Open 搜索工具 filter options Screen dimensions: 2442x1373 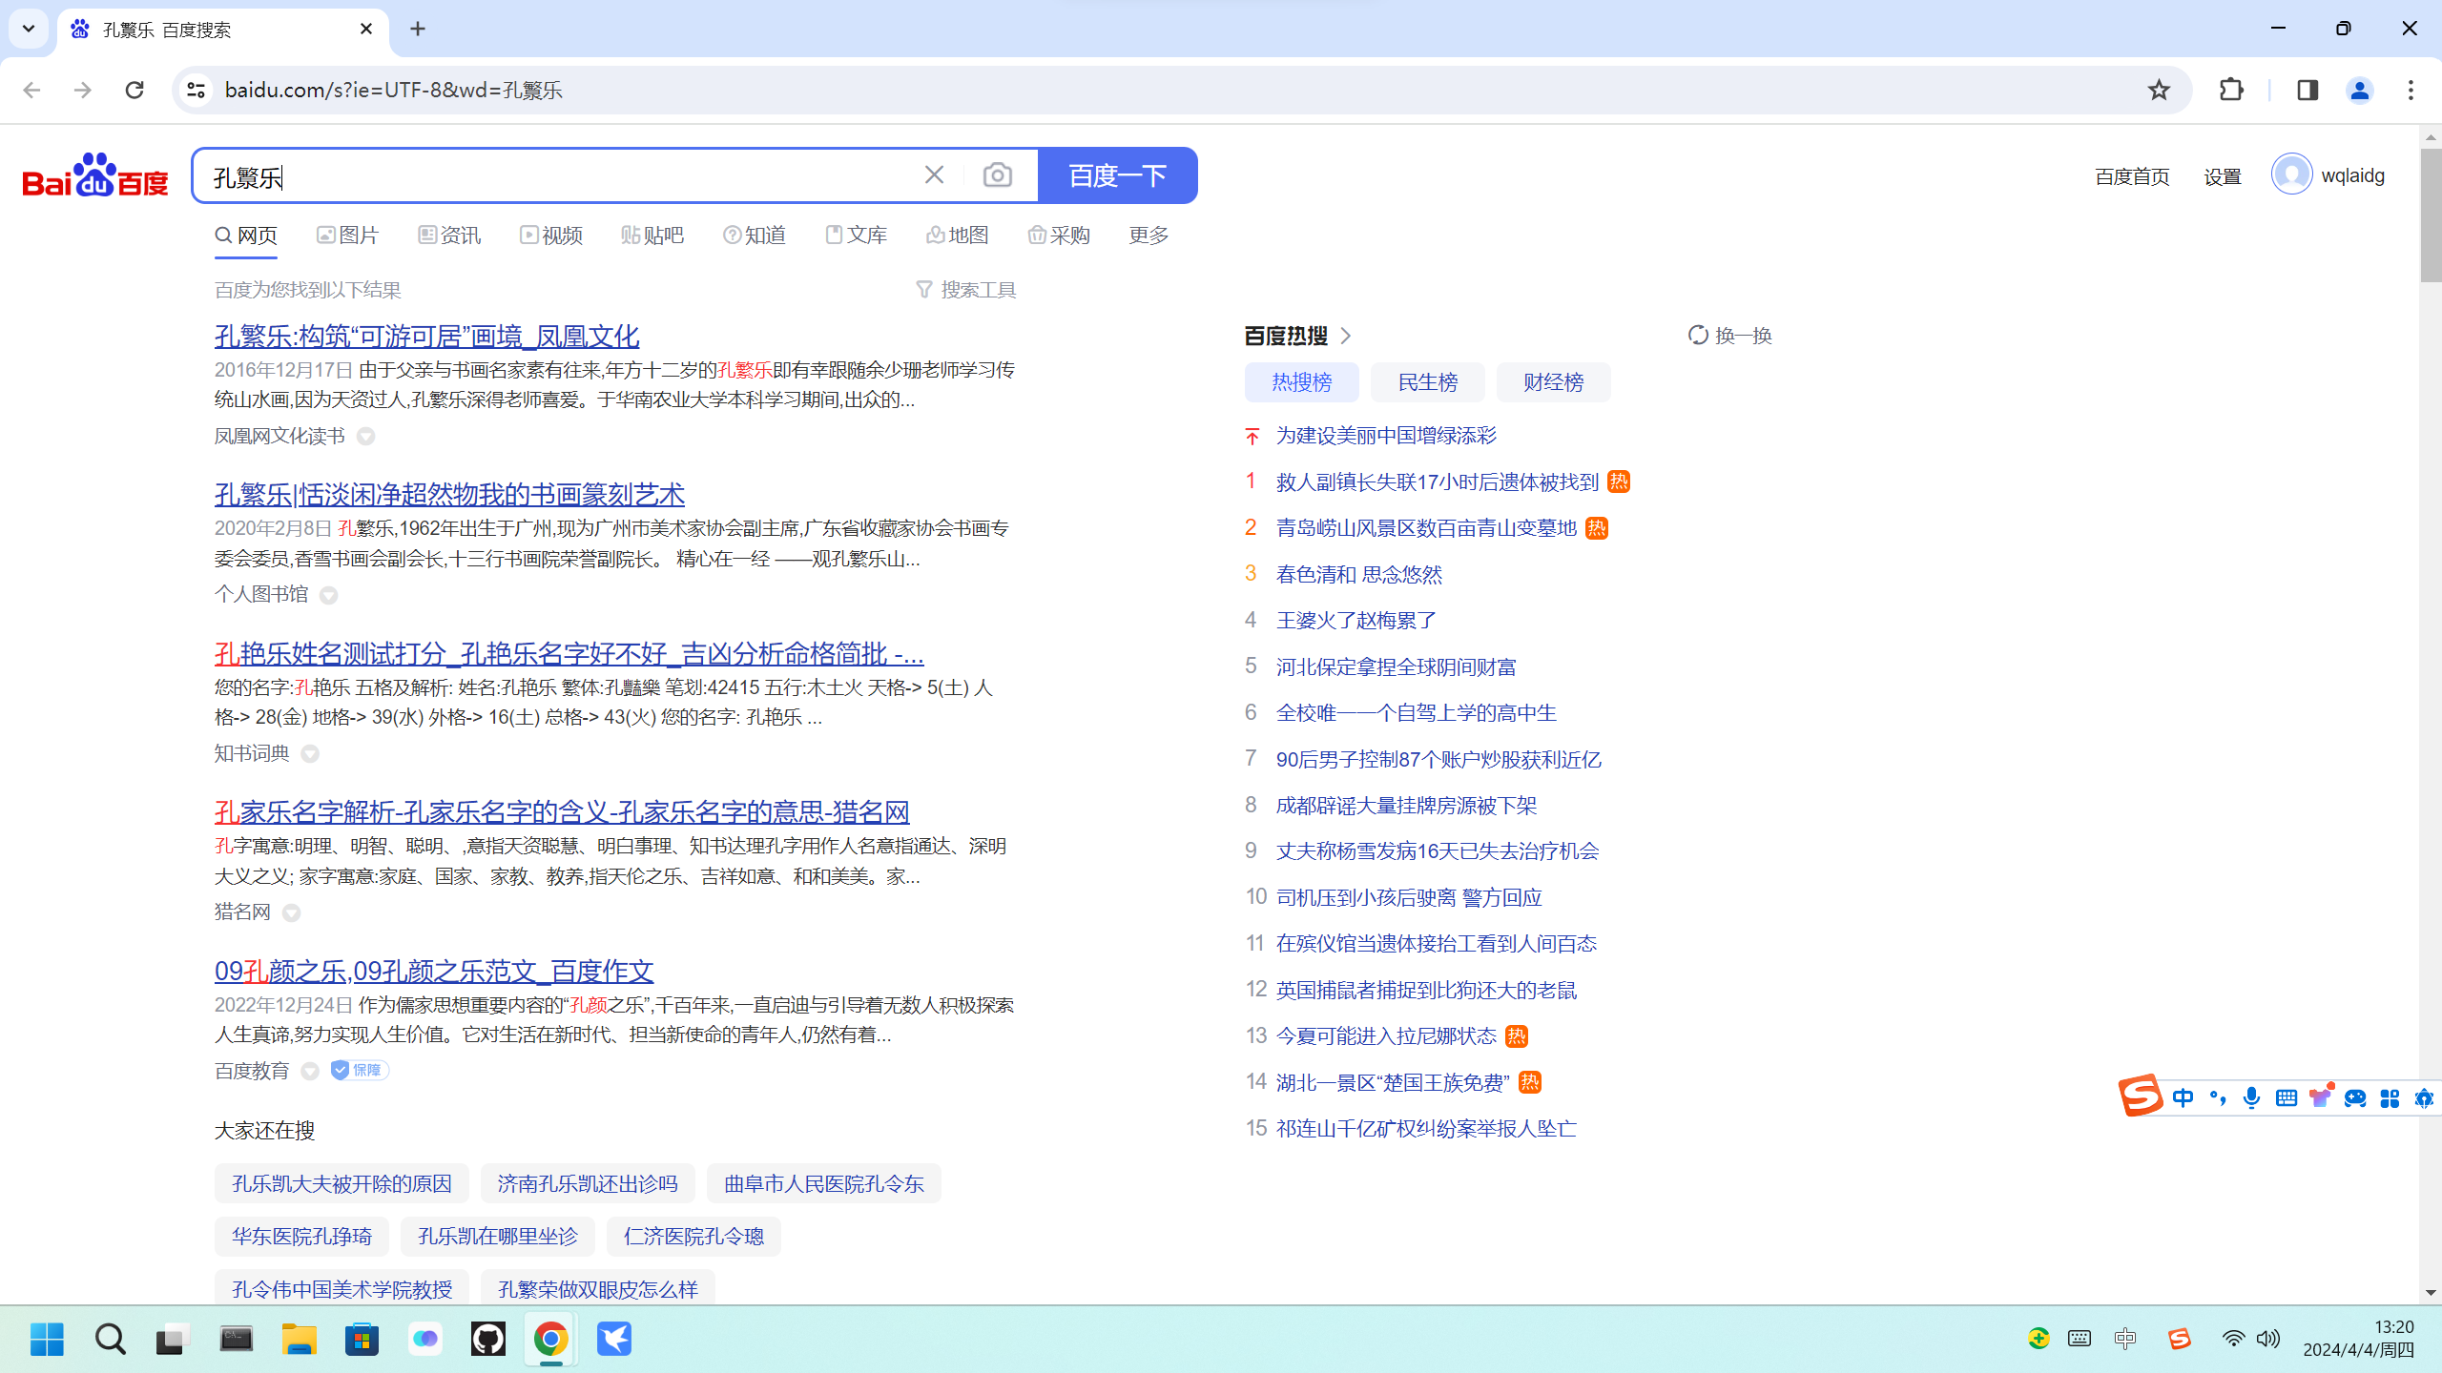(966, 290)
